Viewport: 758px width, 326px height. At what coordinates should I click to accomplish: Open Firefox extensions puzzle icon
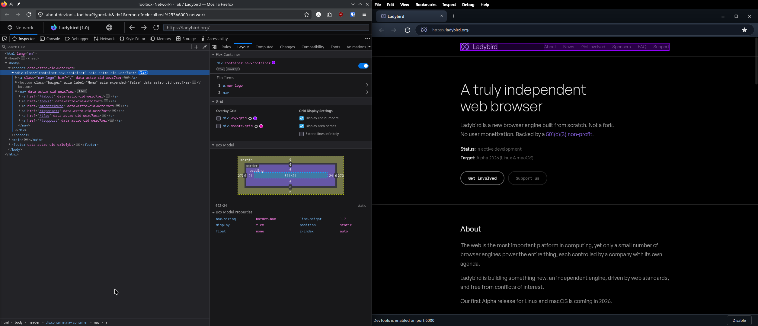(330, 14)
